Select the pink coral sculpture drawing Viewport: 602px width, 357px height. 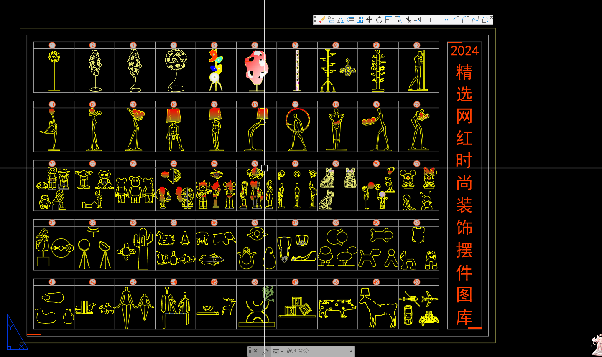[256, 70]
